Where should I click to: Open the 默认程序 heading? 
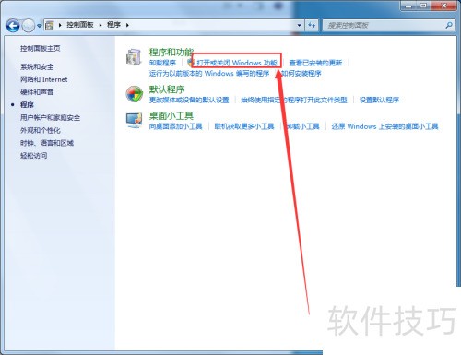(x=167, y=89)
